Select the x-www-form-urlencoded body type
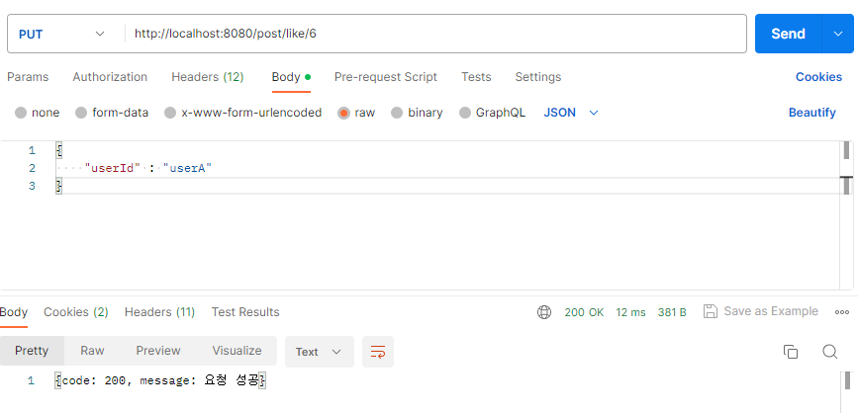The width and height of the screenshot is (858, 413). pos(243,113)
